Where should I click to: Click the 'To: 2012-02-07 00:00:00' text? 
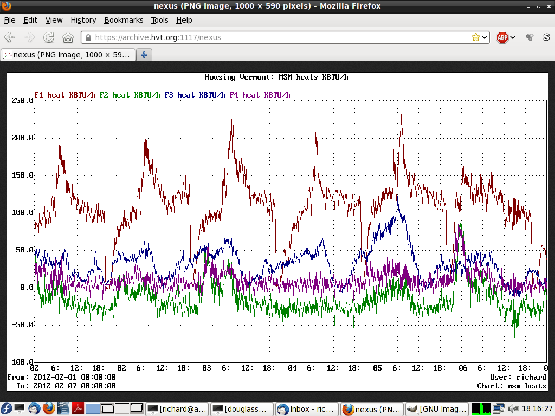66,386
